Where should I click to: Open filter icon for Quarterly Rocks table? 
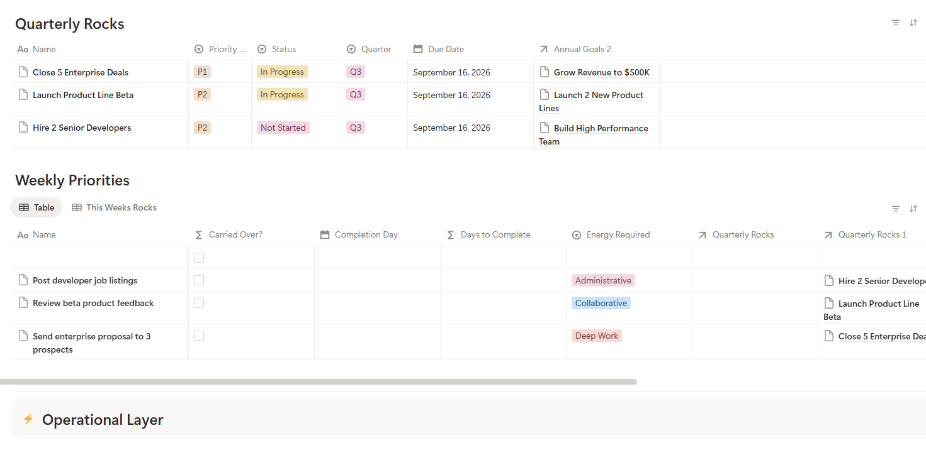click(895, 23)
